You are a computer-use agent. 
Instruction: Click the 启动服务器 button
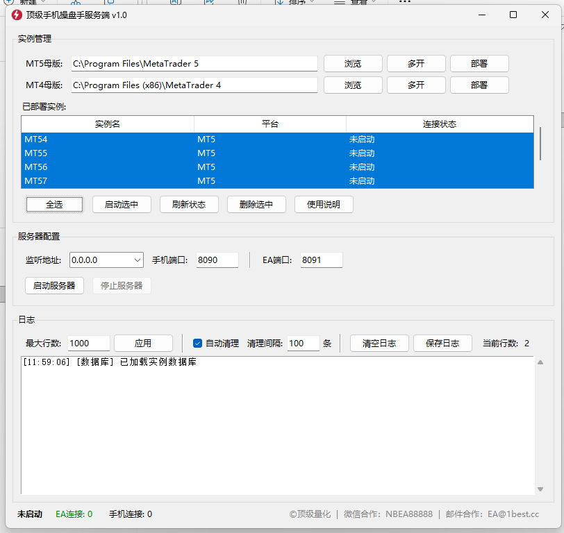coord(54,286)
